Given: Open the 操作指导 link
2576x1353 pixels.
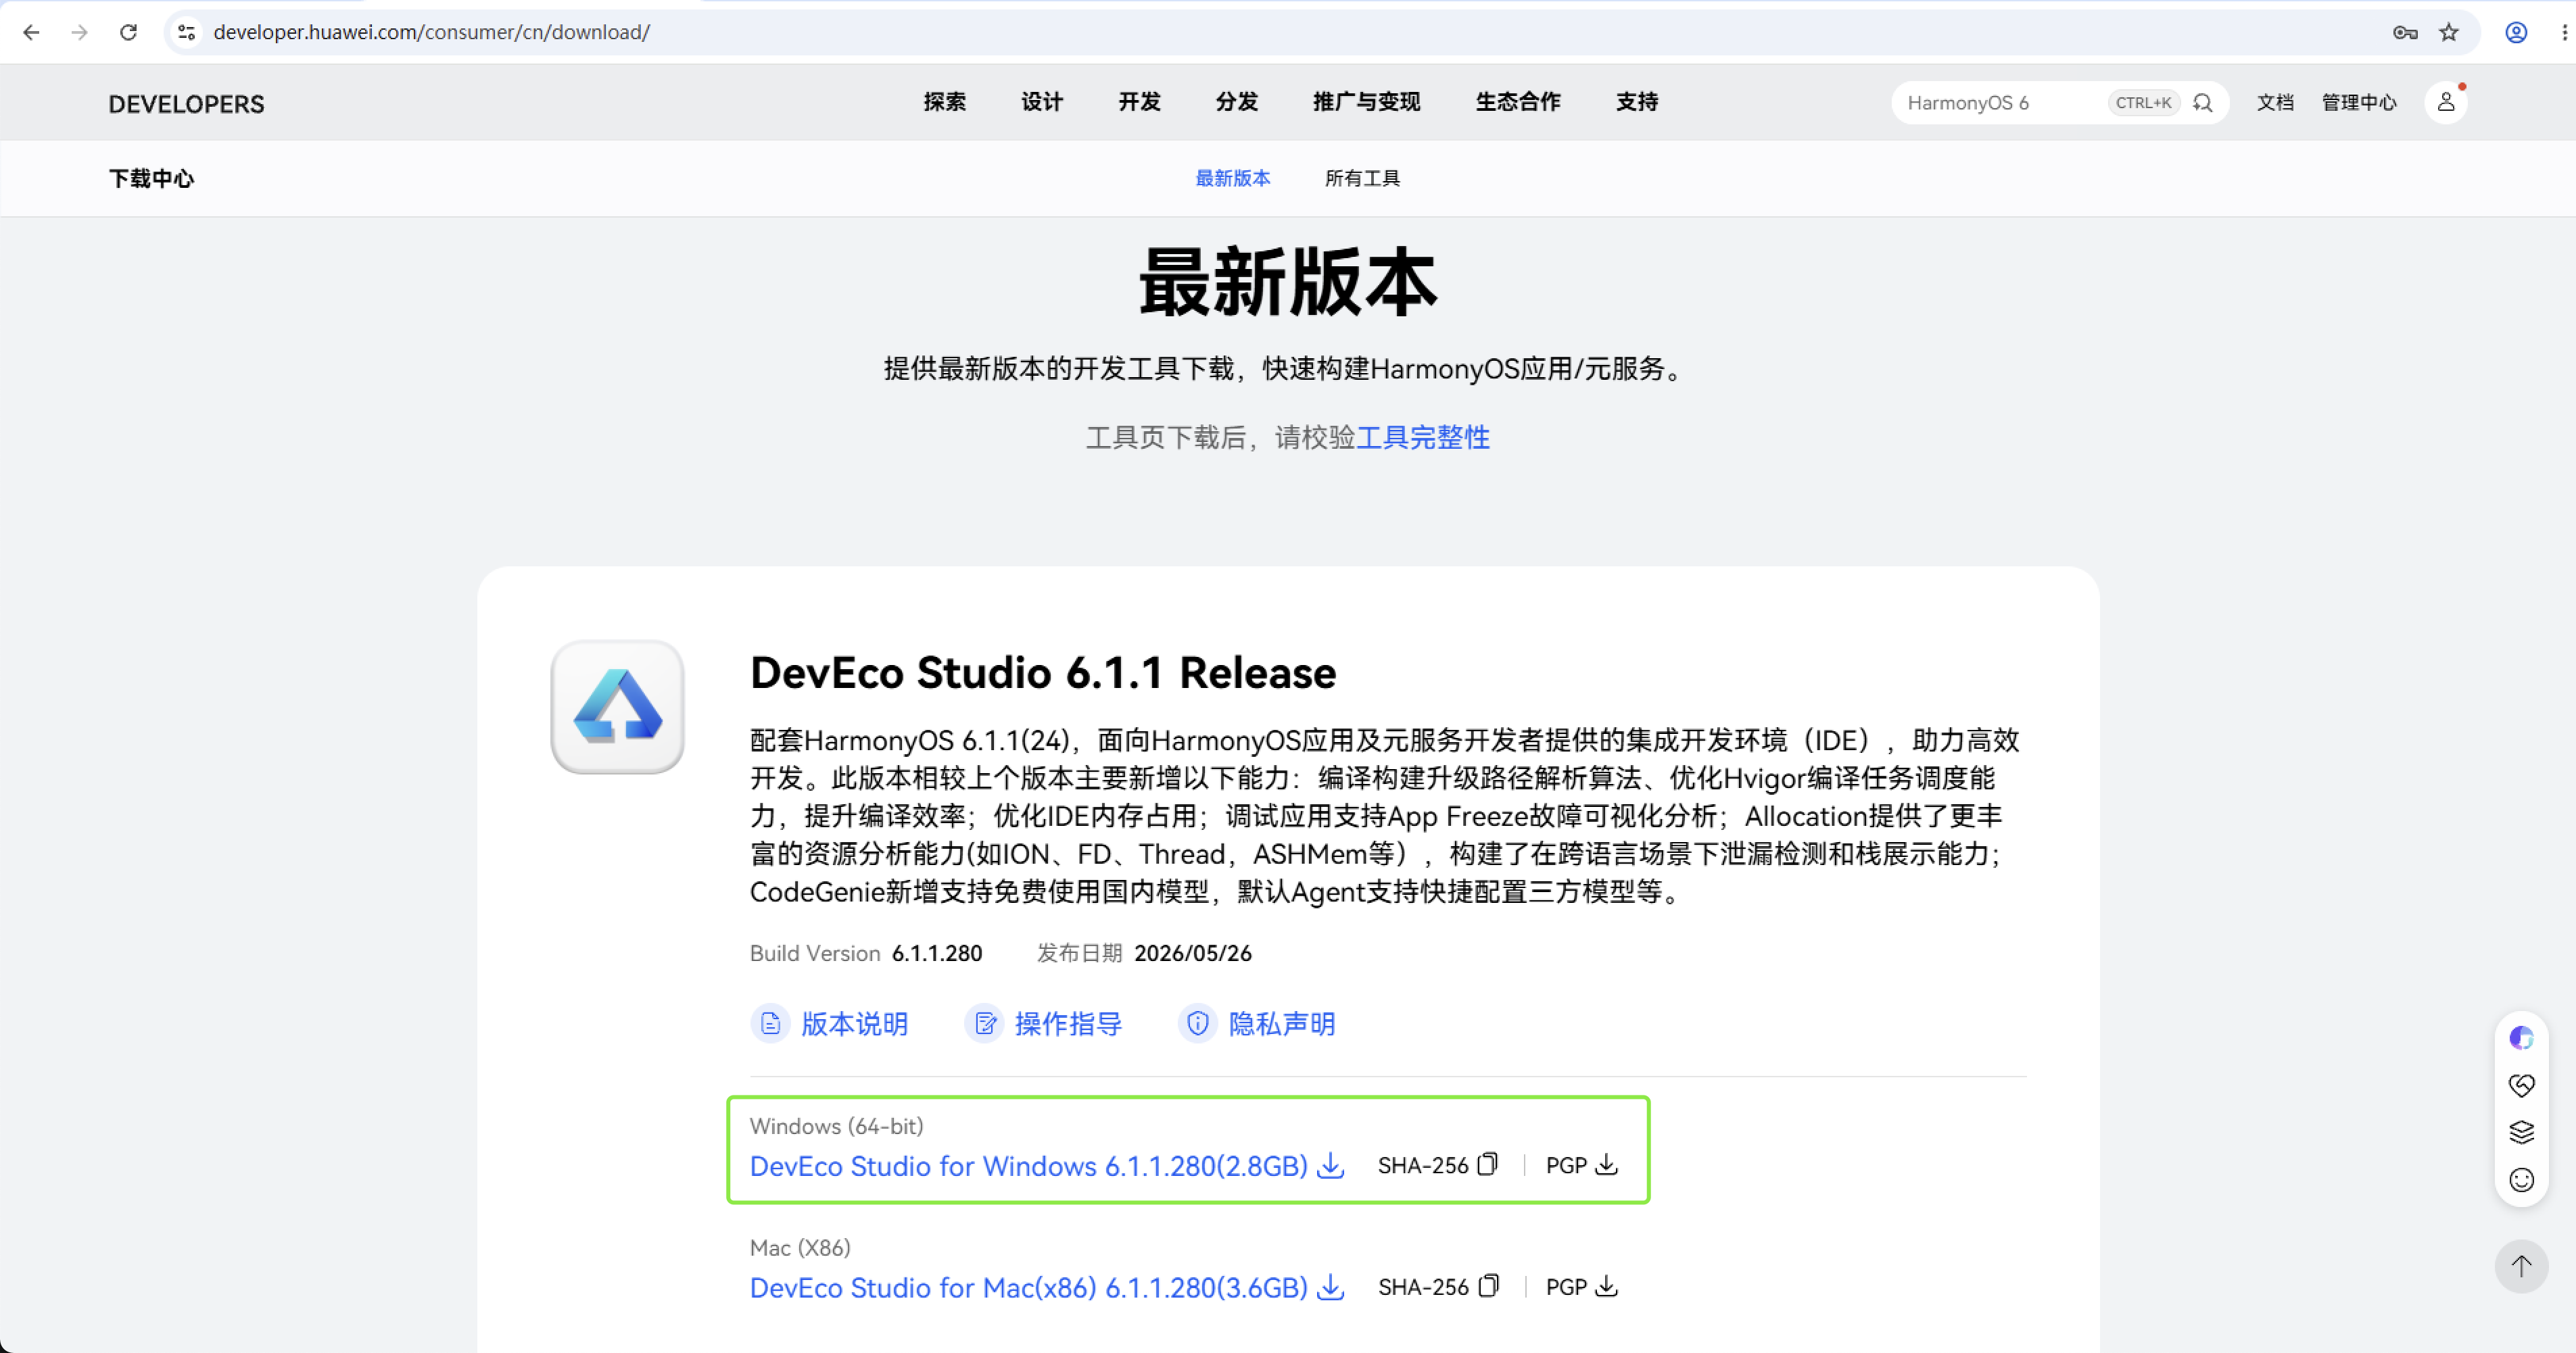Looking at the screenshot, I should pos(1068,1025).
